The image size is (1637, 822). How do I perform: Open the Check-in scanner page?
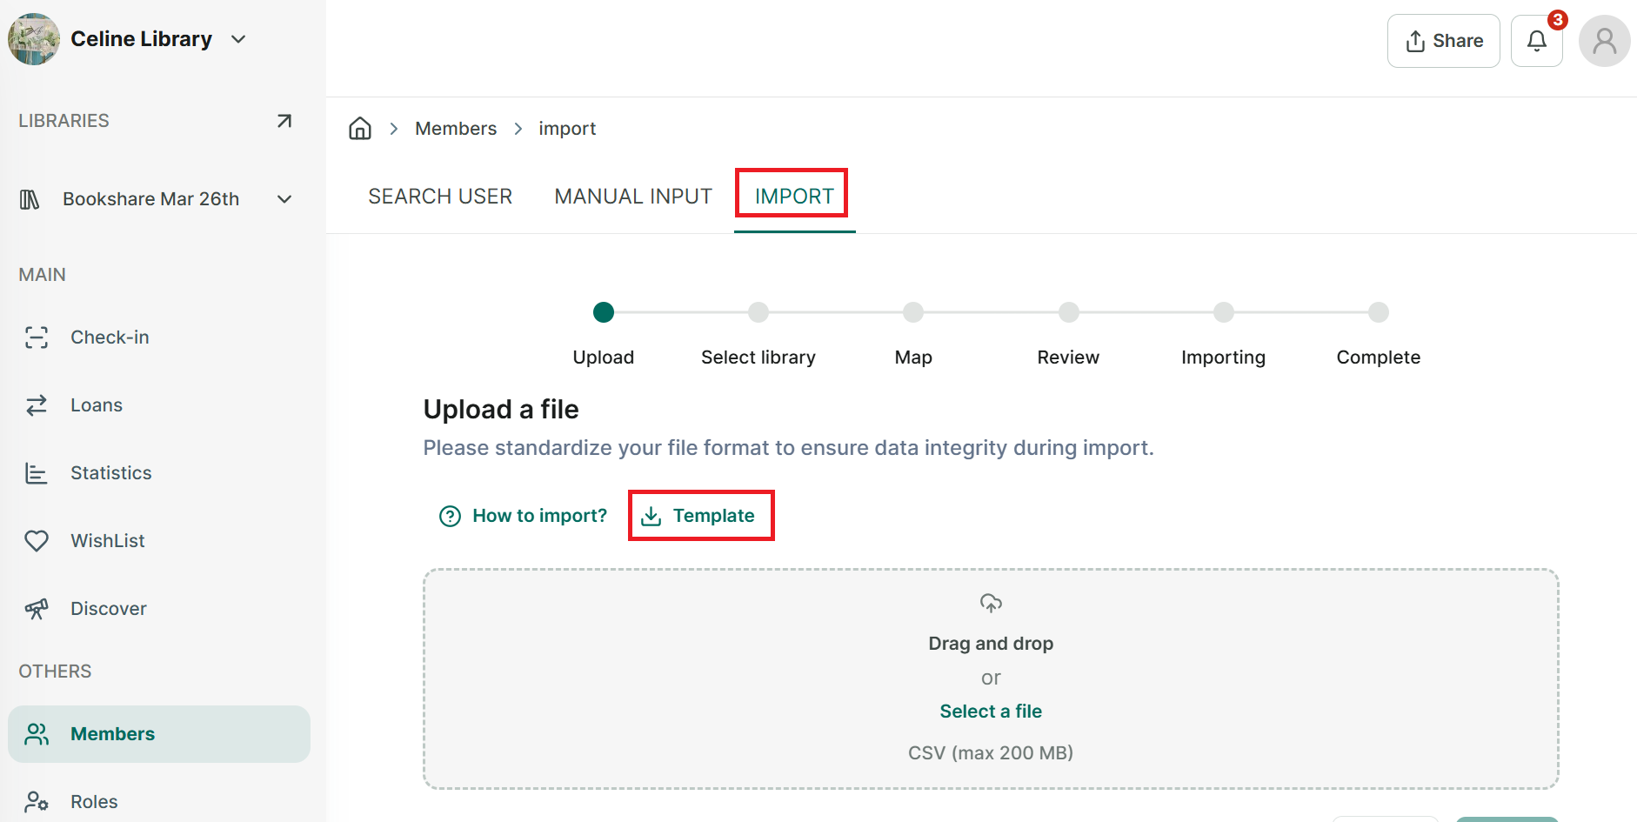coord(159,337)
